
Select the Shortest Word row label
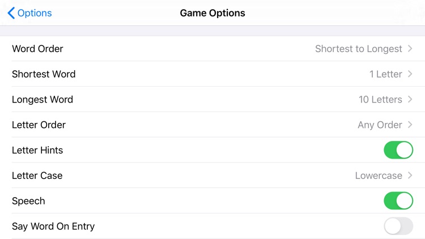click(x=44, y=74)
